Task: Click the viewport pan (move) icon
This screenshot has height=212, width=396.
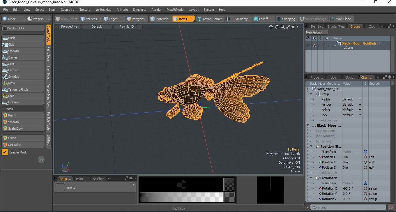Action: tap(271, 27)
